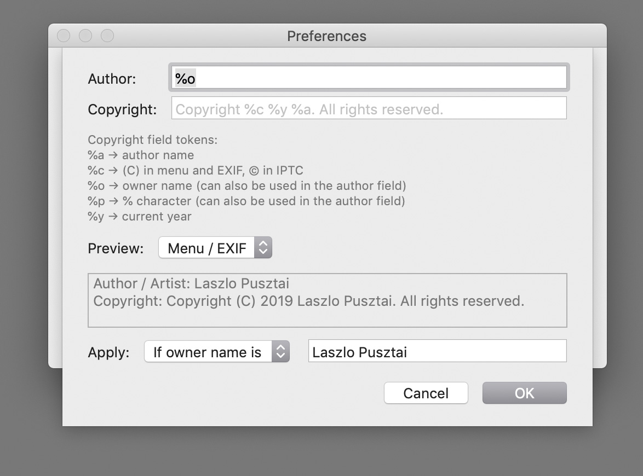Click the Copyright field tokens heading

point(153,140)
